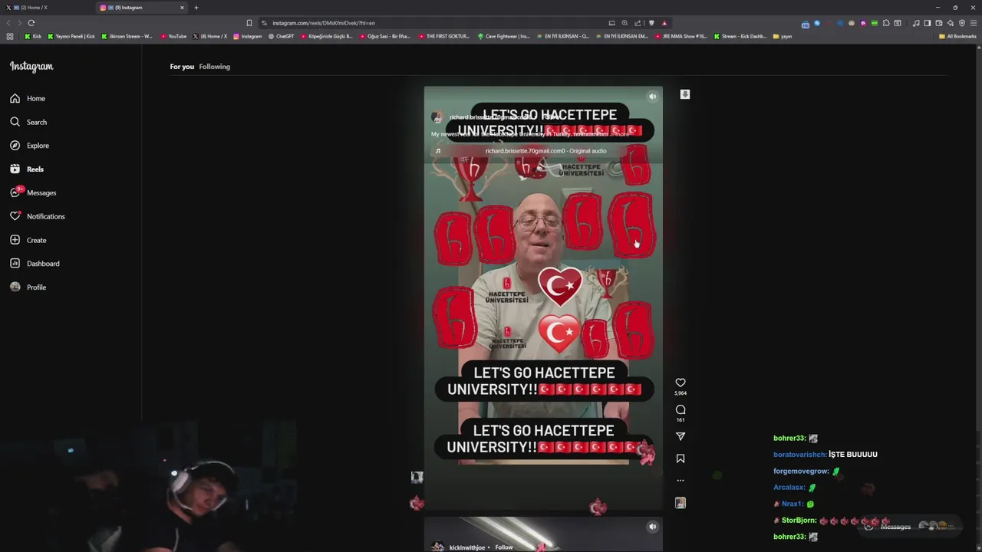Open the media control music note icon
Viewport: 982px width, 552px height.
[916, 23]
